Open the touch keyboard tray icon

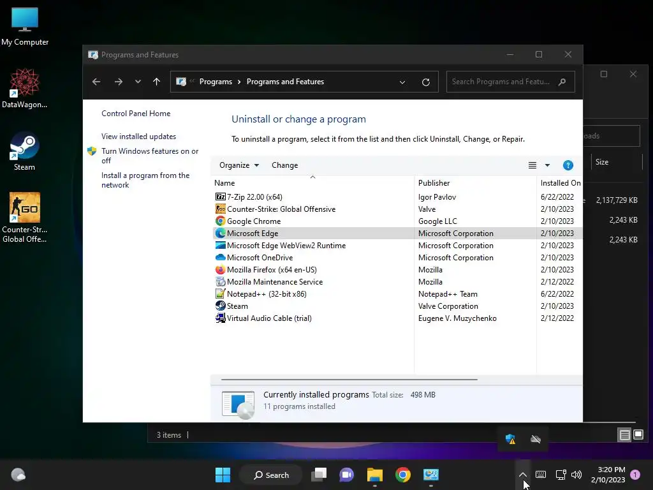pos(541,475)
